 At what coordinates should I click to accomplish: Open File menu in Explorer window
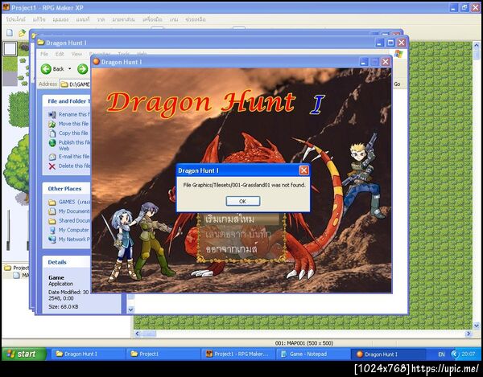(x=44, y=54)
